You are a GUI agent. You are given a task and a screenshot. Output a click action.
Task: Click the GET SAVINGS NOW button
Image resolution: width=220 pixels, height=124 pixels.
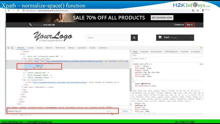tap(162, 18)
